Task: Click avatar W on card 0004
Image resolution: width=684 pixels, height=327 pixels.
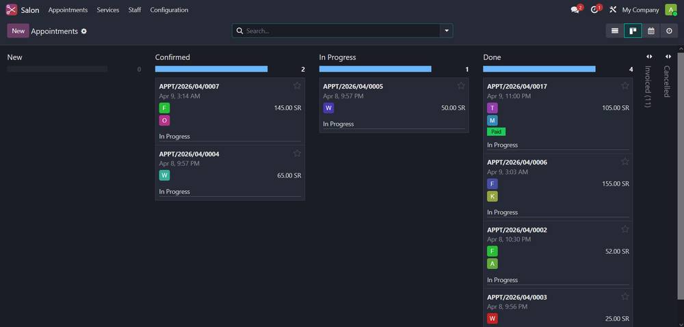Action: (x=164, y=175)
